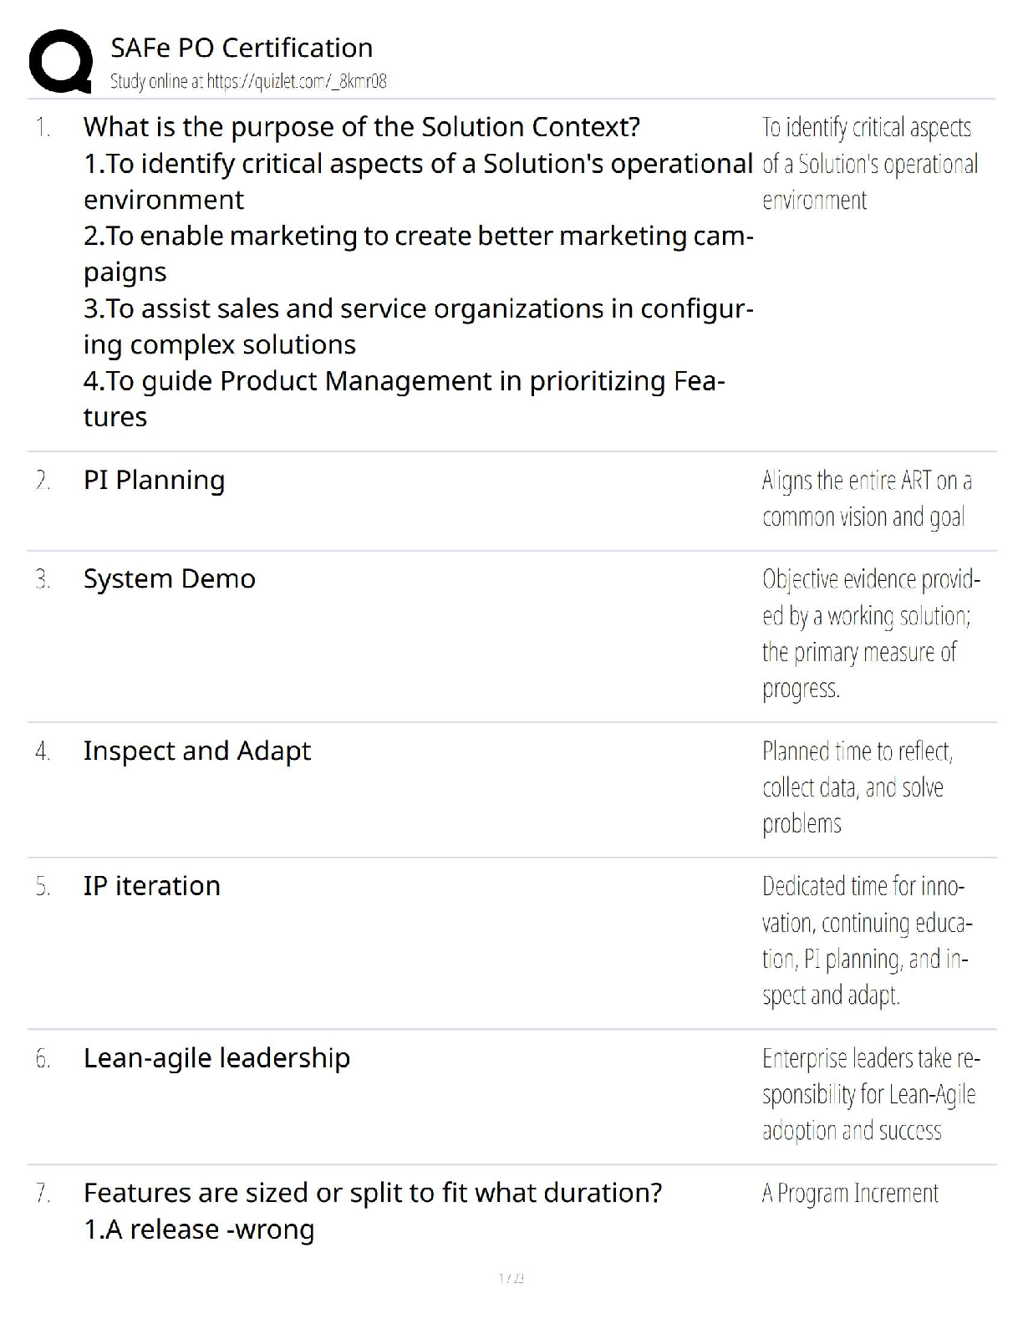Click the 'Objective evidence provided' definition
The width and height of the screenshot is (1023, 1324).
click(871, 634)
